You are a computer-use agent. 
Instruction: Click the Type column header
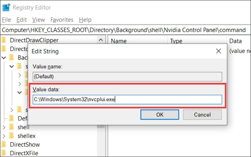pyautogui.click(x=176, y=41)
